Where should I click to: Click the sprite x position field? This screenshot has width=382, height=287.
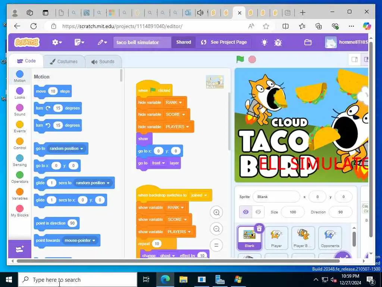tap(317, 197)
